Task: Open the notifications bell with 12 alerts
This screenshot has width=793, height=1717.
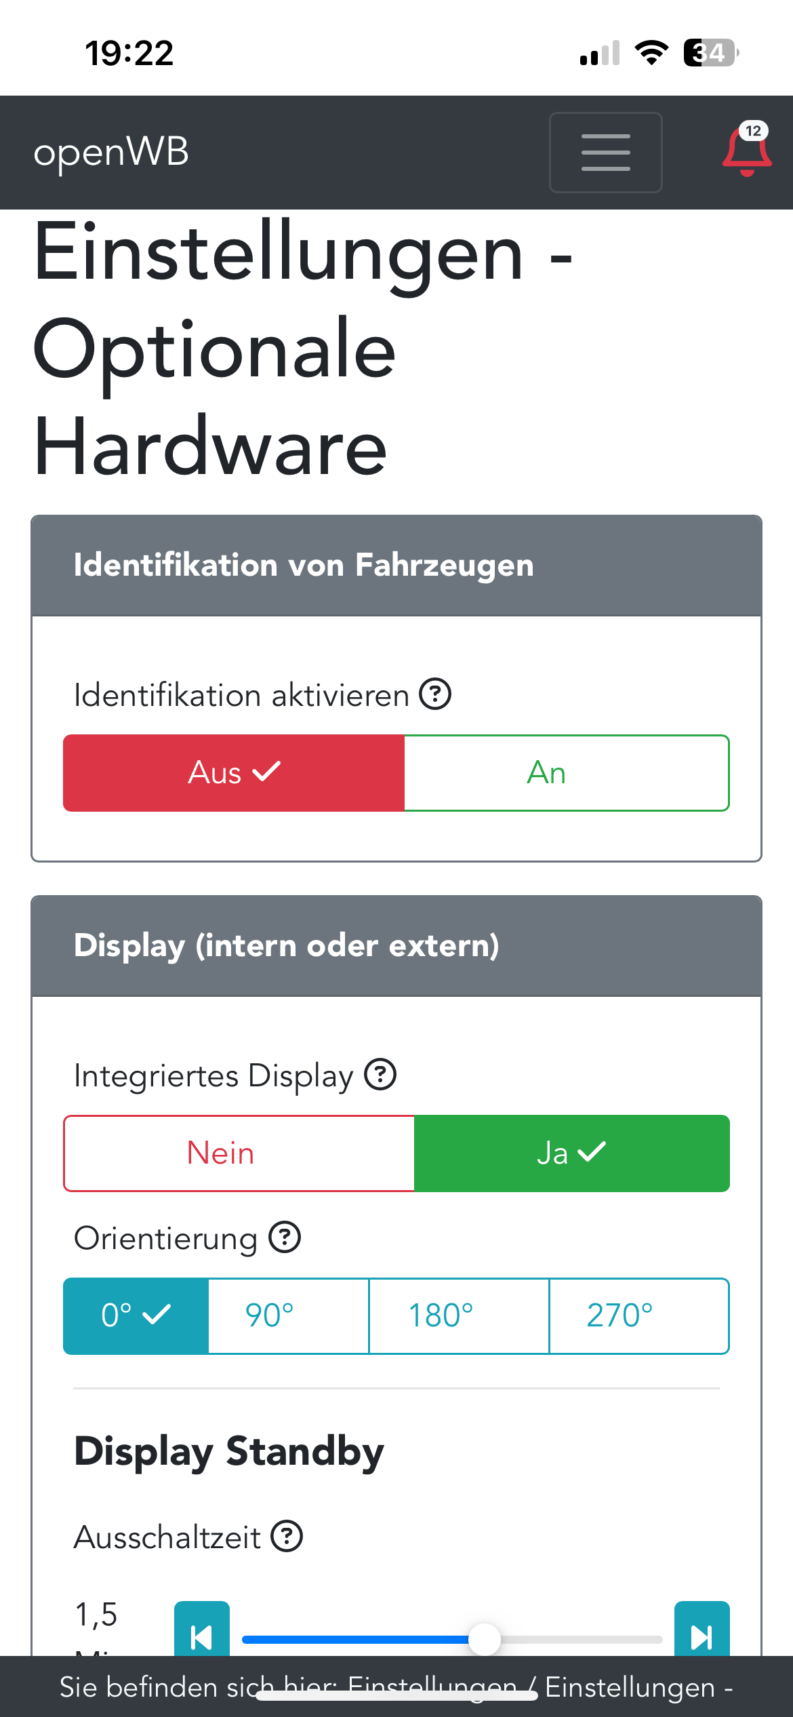Action: pos(747,151)
